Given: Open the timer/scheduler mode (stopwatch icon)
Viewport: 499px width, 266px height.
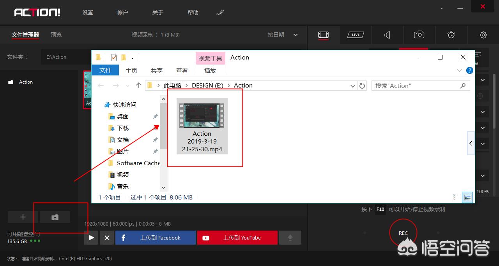Looking at the screenshot, I should (x=451, y=35).
